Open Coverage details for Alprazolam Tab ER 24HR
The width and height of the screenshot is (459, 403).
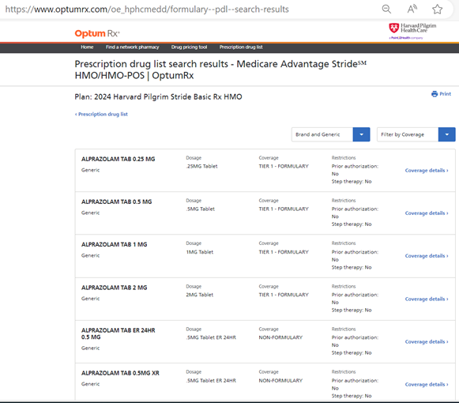(427, 342)
